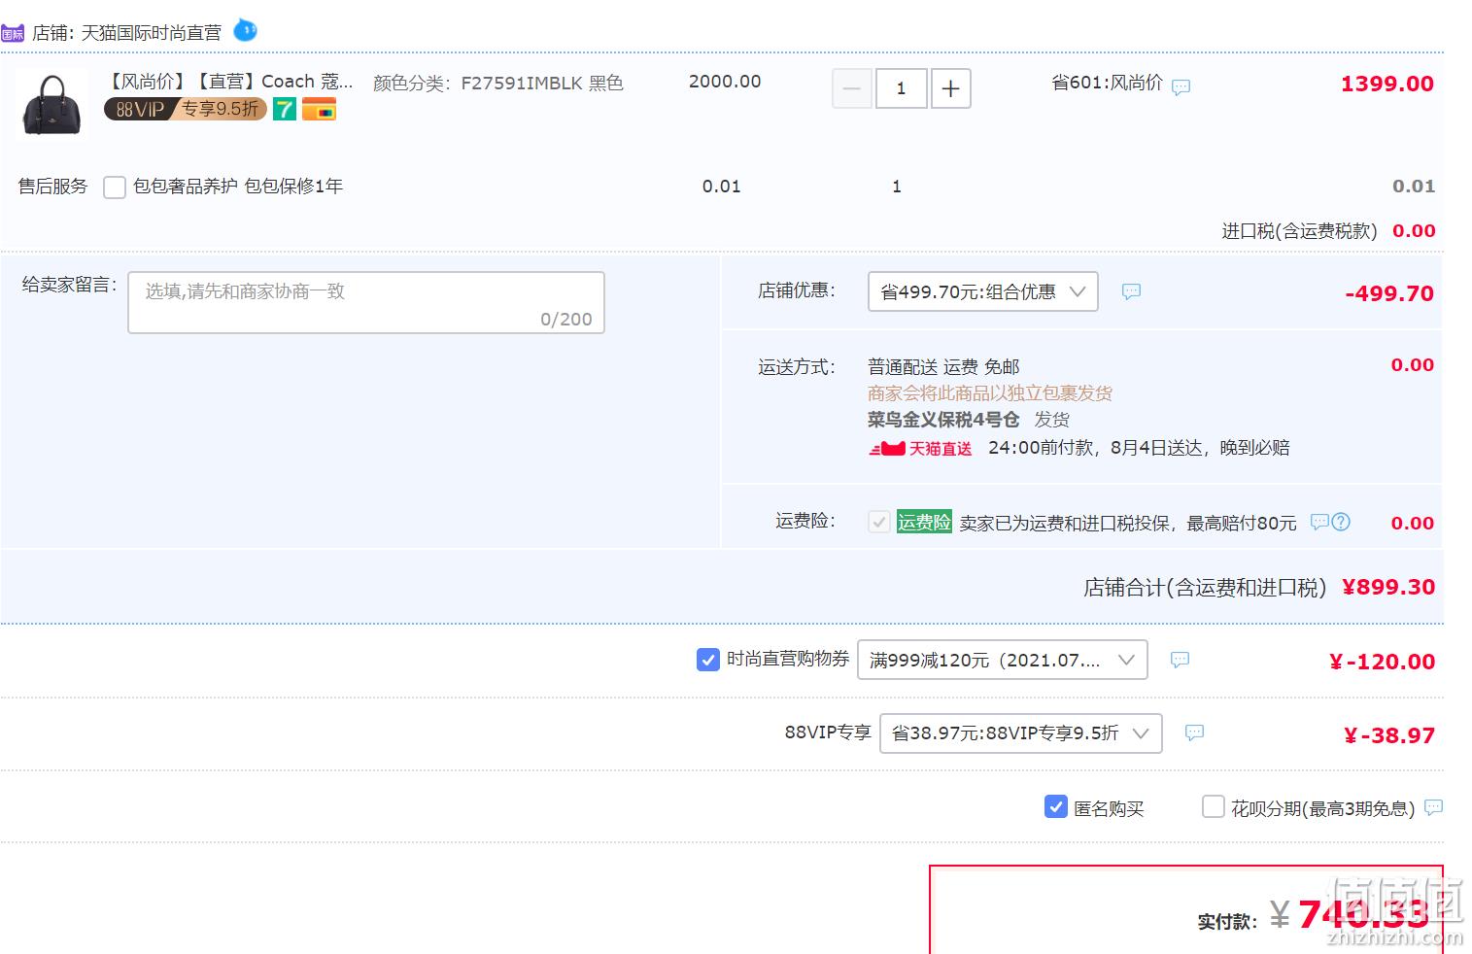
Task: Uncheck the 时尚直营购物券 checkbox
Action: (708, 660)
